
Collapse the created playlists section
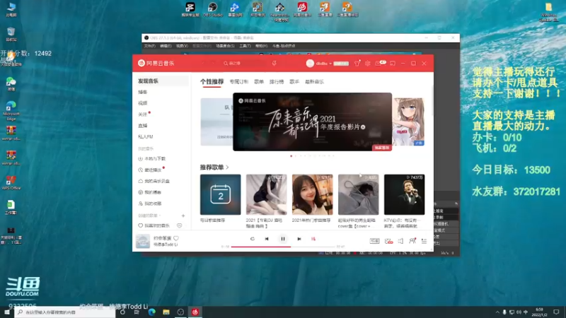click(149, 216)
